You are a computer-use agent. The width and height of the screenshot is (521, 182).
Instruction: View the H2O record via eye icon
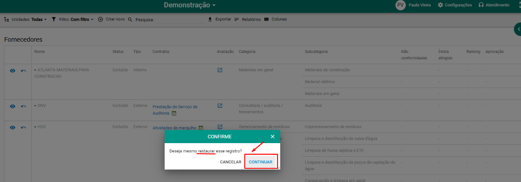pos(12,127)
